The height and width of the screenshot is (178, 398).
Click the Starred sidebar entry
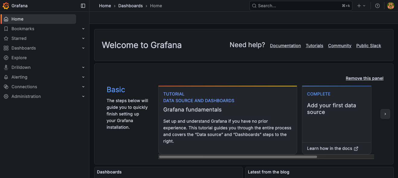[x=19, y=38]
